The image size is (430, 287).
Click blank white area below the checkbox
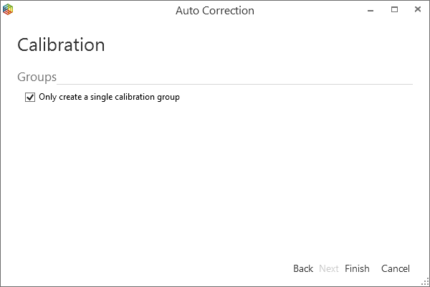click(215, 179)
